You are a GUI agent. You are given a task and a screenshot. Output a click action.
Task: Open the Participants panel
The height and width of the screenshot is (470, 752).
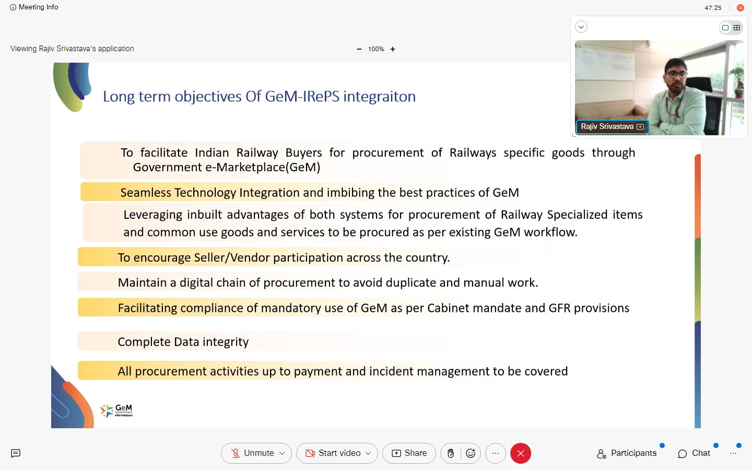(627, 453)
